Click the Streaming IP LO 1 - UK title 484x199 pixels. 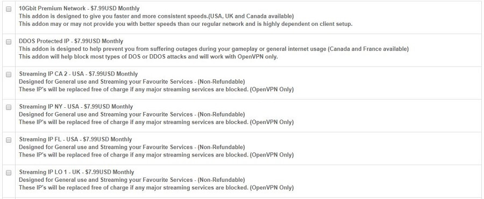tap(76, 172)
